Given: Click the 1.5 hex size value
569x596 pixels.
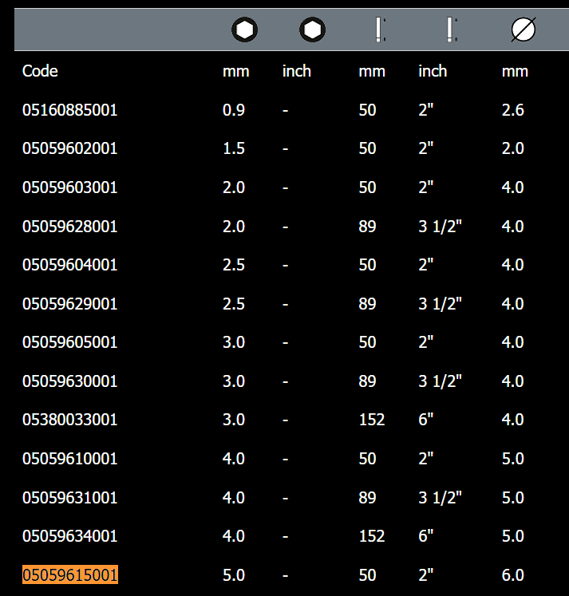Looking at the screenshot, I should [234, 148].
